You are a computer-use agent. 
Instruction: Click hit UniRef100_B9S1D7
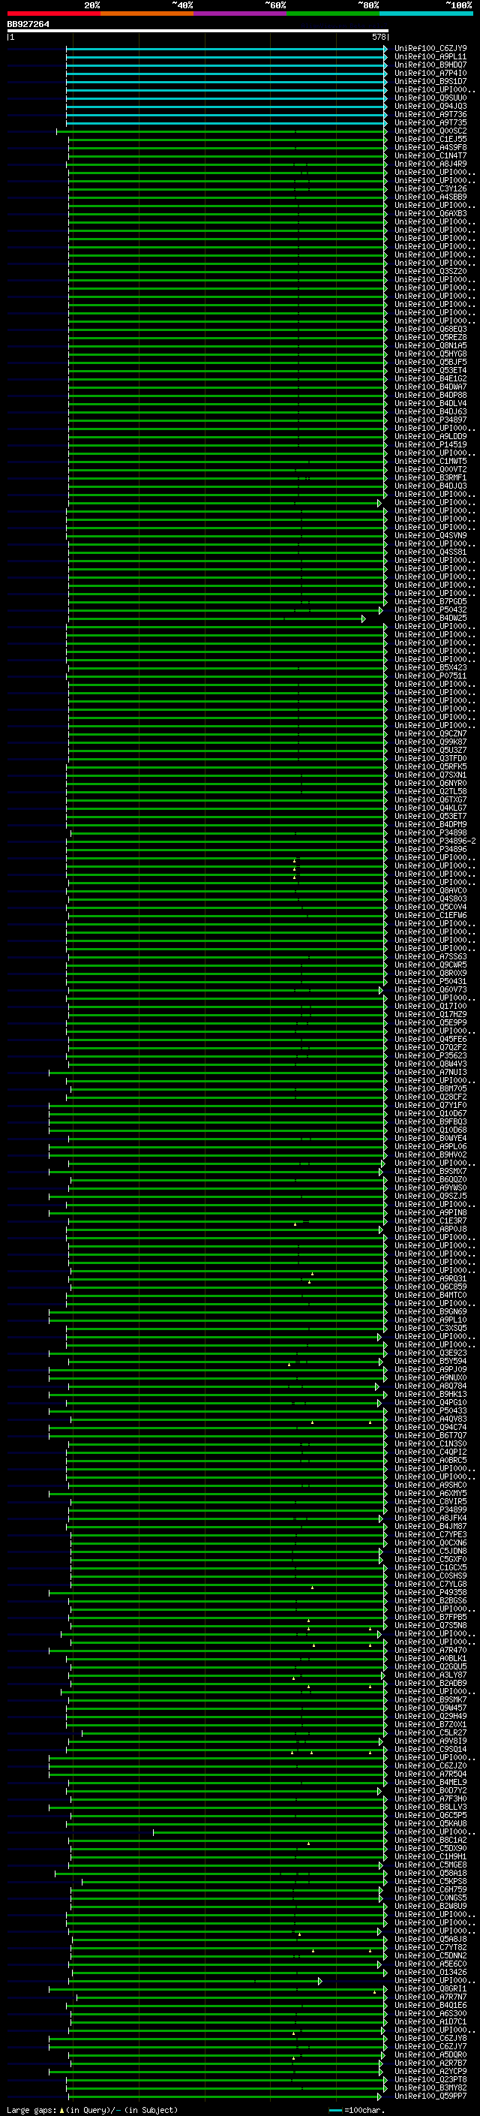coord(430,81)
